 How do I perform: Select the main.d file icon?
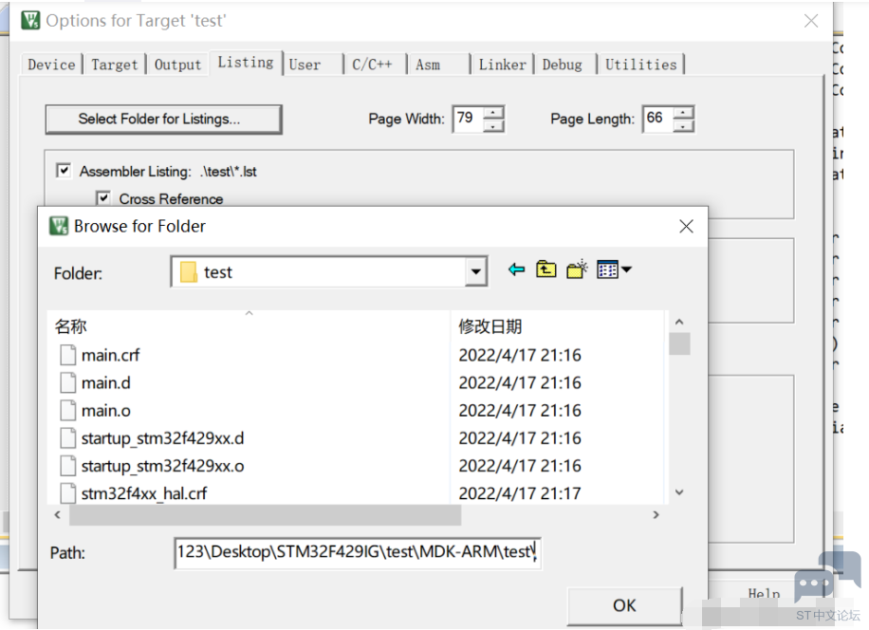point(67,382)
